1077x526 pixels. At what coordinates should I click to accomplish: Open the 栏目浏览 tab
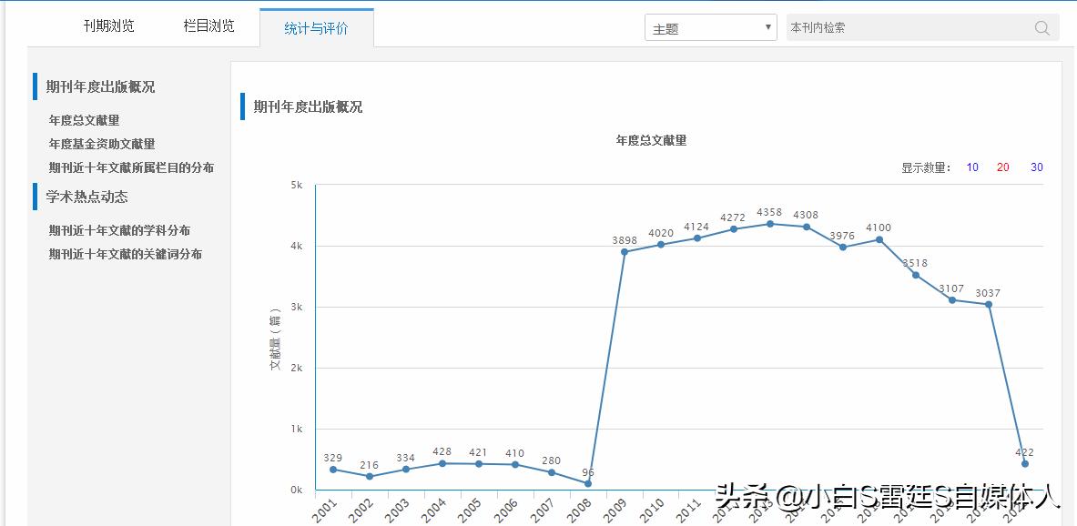pos(208,25)
